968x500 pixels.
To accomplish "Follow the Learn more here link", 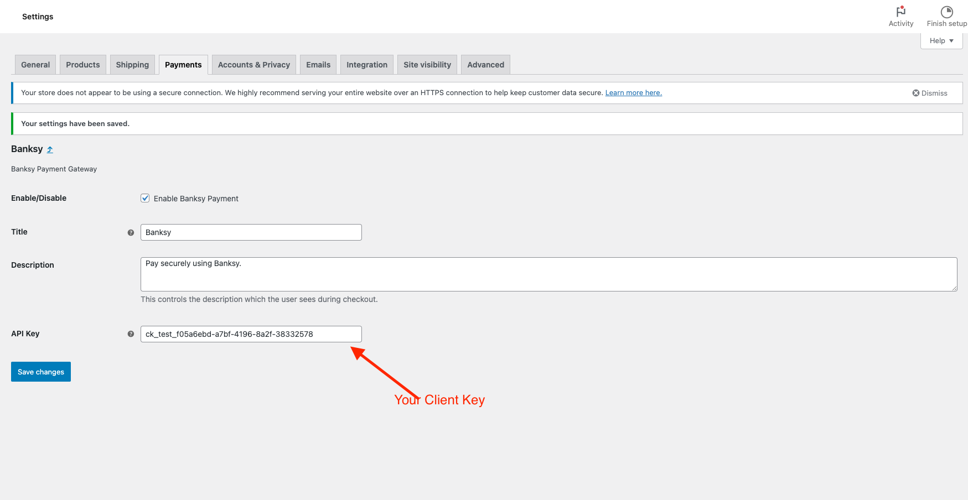I will [633, 93].
